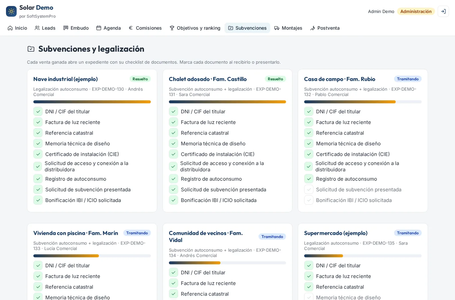Select the Subvenciones tab
Image resolution: width=455 pixels, height=300 pixels.
[x=247, y=28]
